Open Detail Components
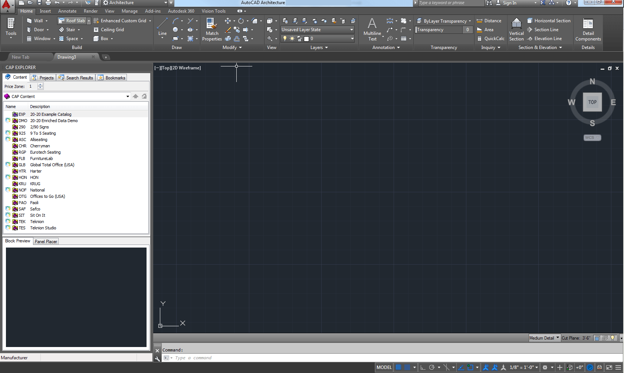The height and width of the screenshot is (373, 624). click(x=588, y=29)
